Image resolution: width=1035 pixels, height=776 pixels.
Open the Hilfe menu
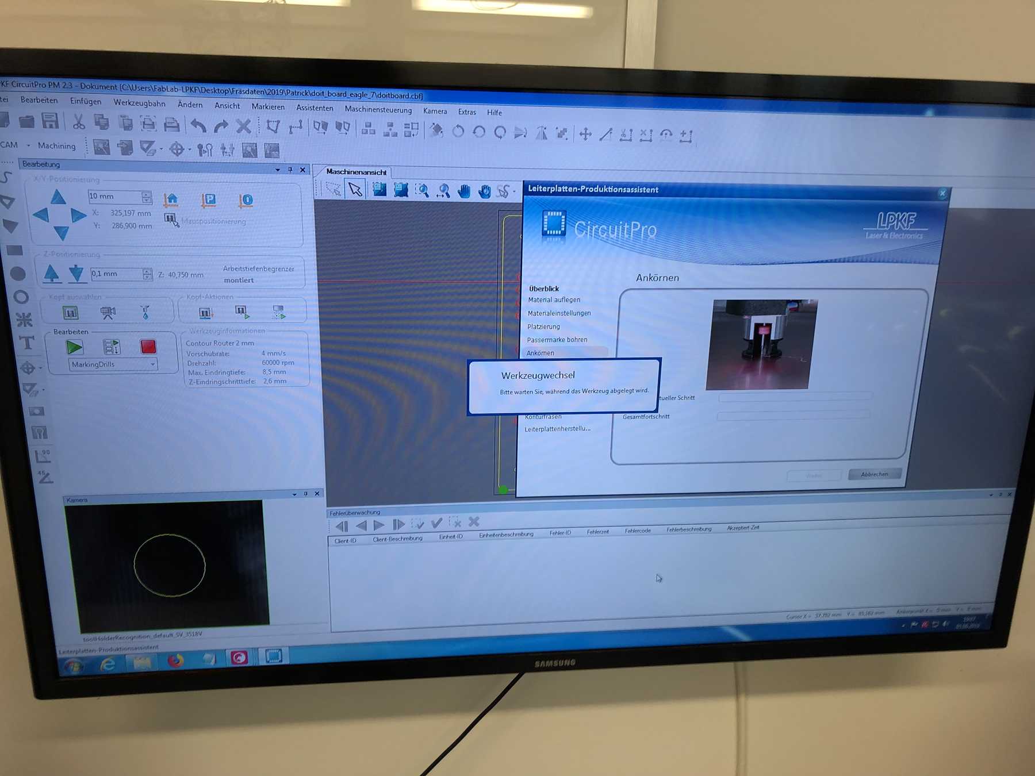pyautogui.click(x=494, y=113)
